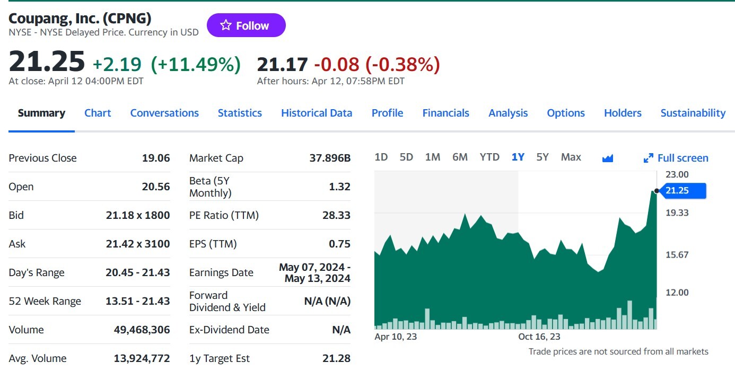
Task: Switch chart range to 1M
Action: coord(433,157)
